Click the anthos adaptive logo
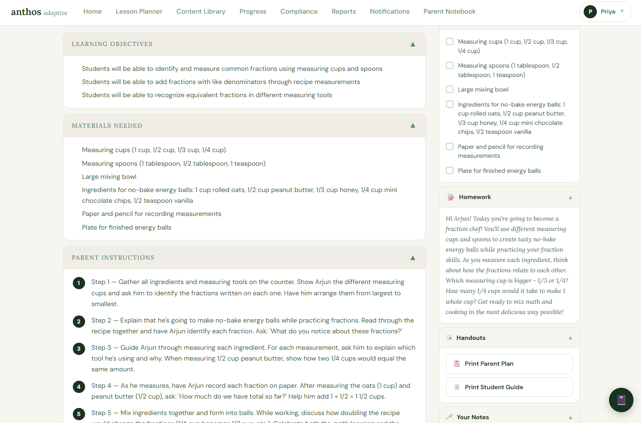 click(39, 12)
